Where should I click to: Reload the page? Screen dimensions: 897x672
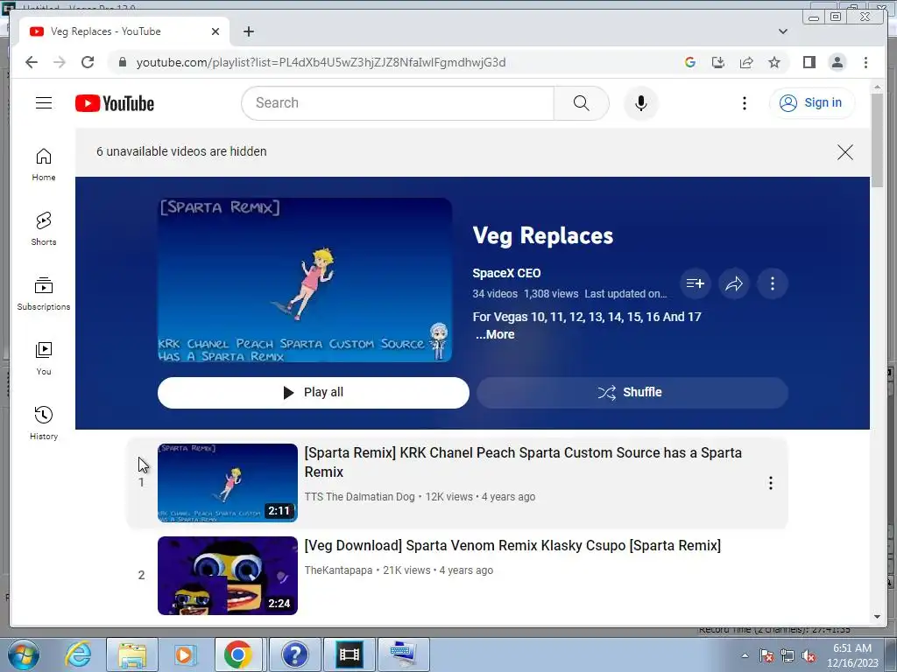[88, 62]
